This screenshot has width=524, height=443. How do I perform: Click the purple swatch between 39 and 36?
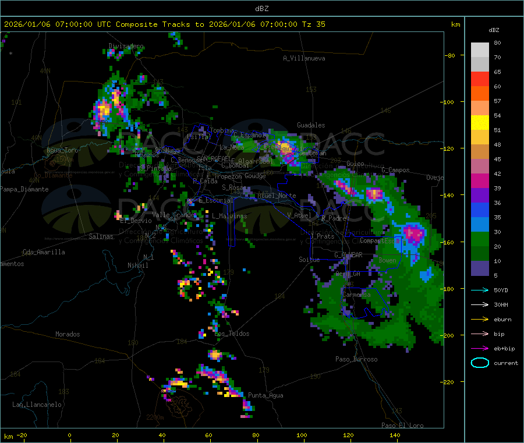pos(480,196)
